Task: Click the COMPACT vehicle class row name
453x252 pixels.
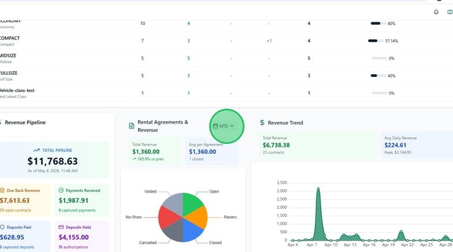Action: click(x=9, y=38)
